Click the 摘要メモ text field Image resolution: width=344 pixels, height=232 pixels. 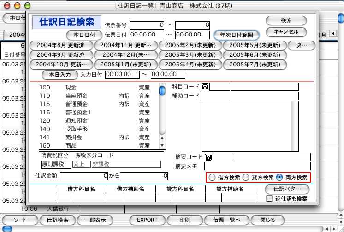[257, 166]
